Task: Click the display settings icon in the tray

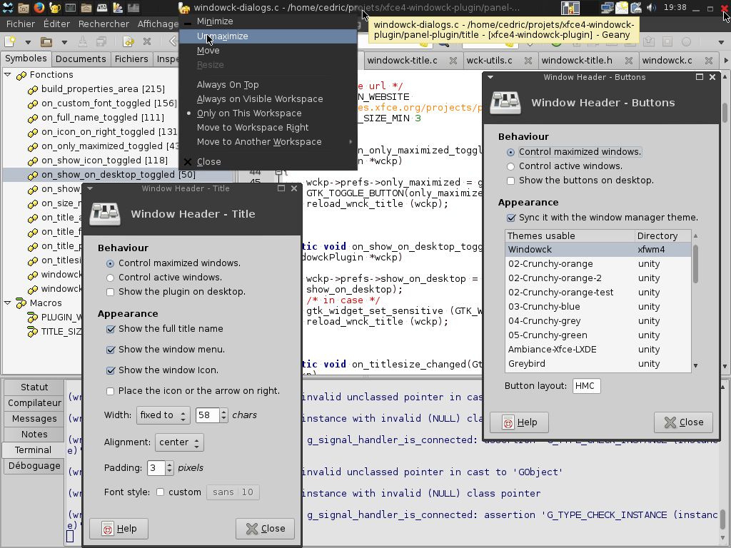Action: point(608,7)
